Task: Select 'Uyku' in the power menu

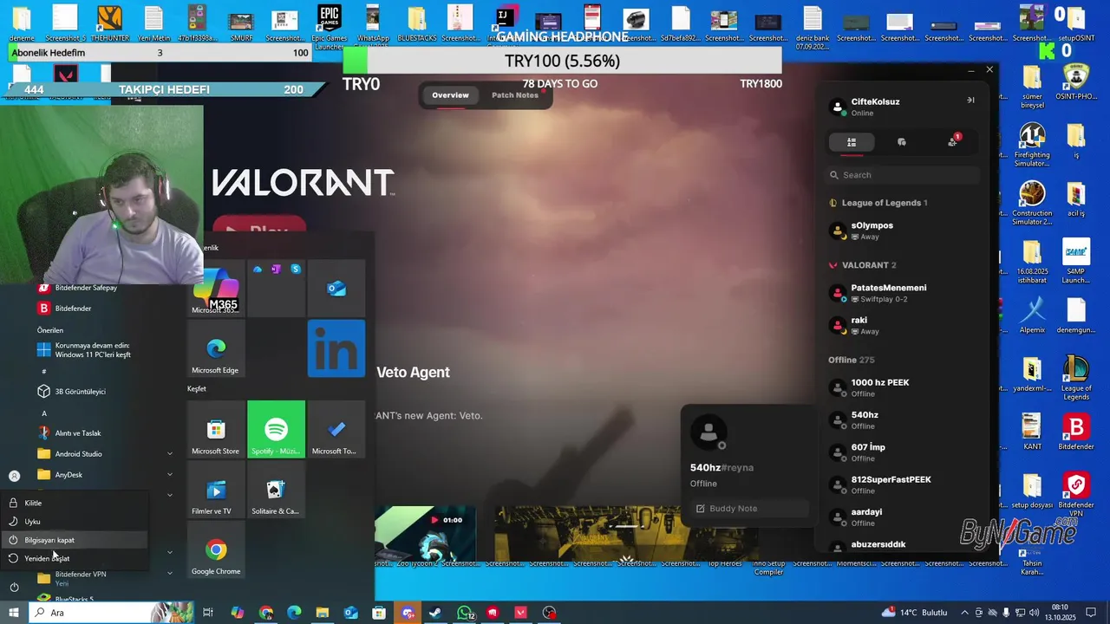Action: [75, 522]
